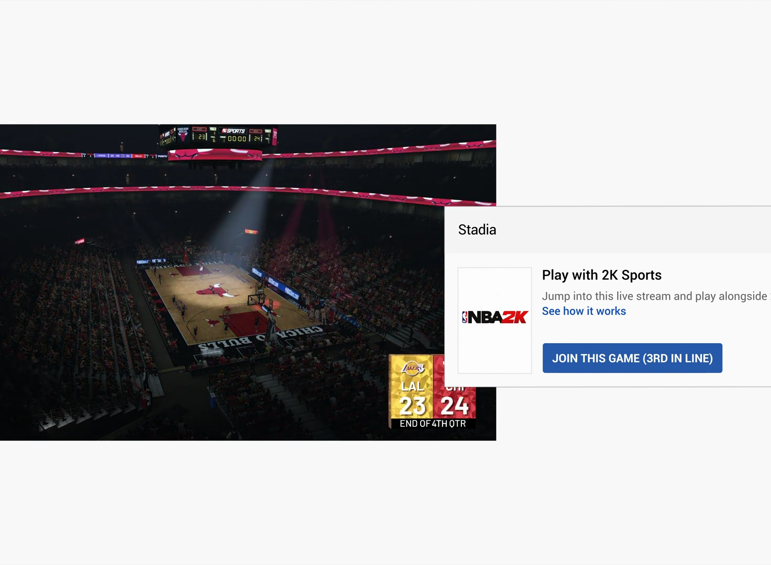Image resolution: width=771 pixels, height=565 pixels.
Task: Click the red Bulls score 24
Action: point(454,406)
